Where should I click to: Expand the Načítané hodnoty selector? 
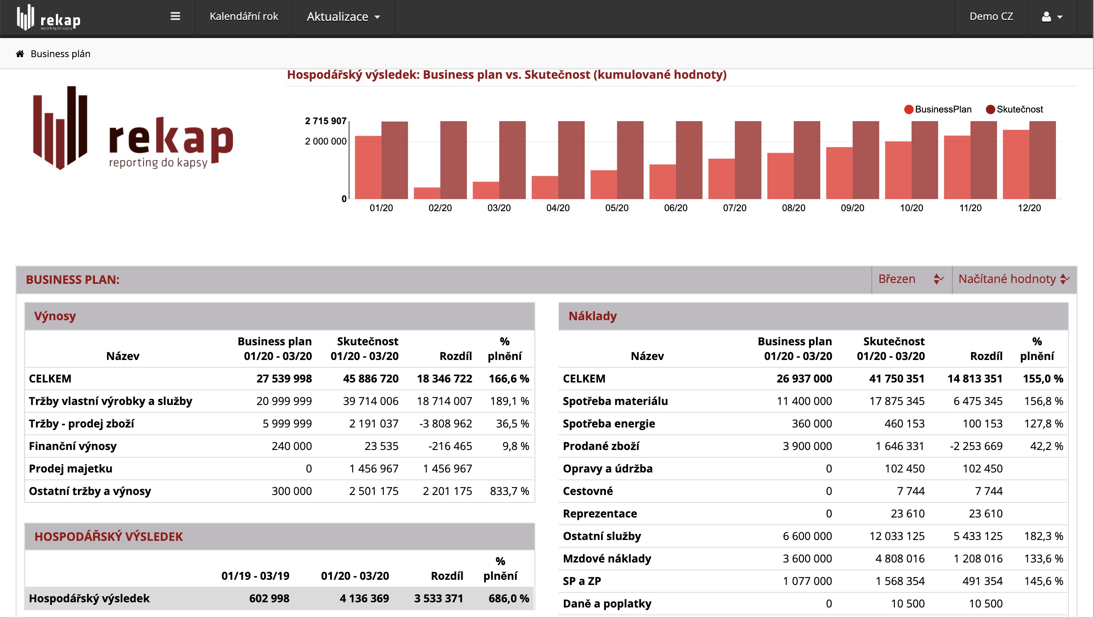1013,279
